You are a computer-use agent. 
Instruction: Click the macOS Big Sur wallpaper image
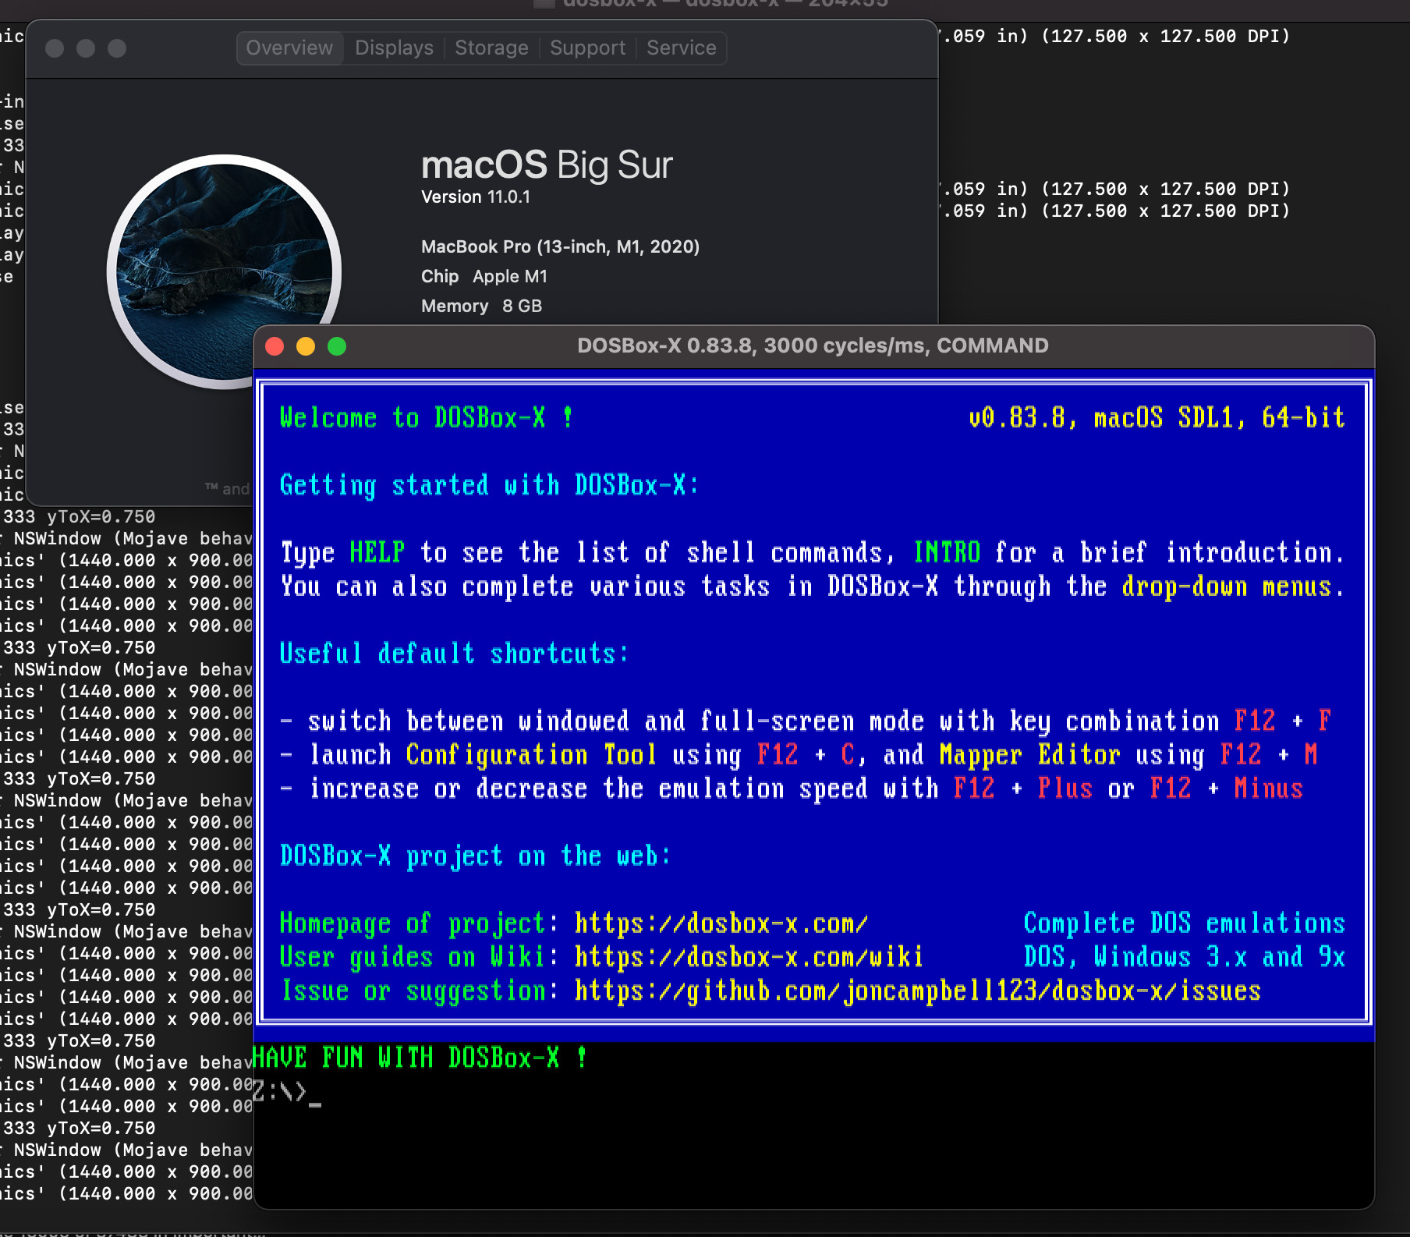224,271
